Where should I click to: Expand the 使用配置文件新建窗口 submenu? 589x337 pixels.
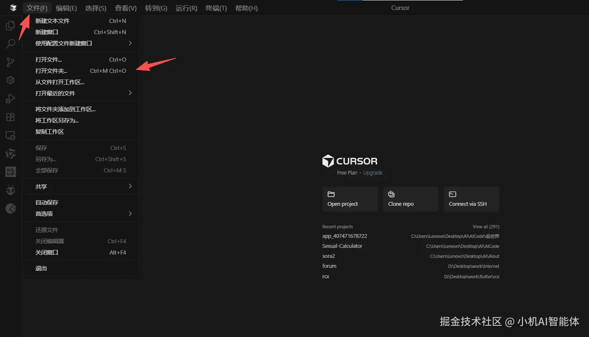[x=81, y=43]
